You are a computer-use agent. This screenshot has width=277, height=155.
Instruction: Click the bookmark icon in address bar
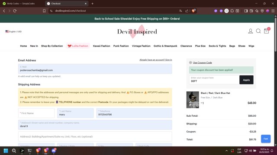click(44, 11)
